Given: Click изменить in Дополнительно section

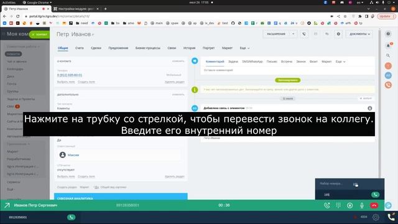Looking at the screenshot, I should 178,95.
